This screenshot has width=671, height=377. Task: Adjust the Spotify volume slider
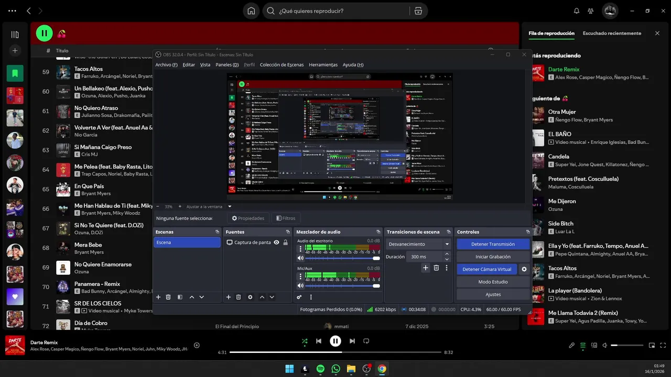(627, 345)
